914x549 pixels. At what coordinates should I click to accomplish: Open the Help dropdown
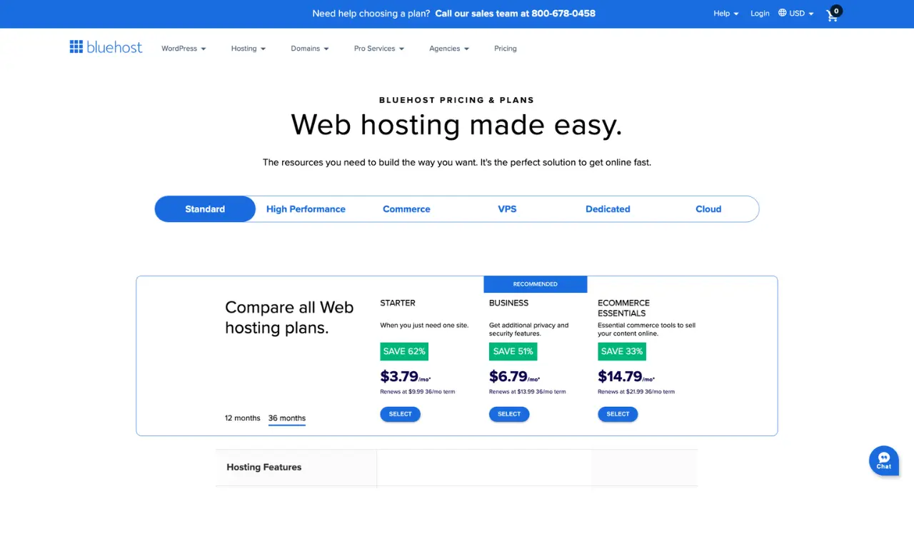(726, 14)
